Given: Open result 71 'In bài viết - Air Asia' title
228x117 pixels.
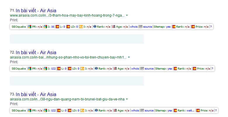Looking at the screenshot, I should (x=36, y=10).
